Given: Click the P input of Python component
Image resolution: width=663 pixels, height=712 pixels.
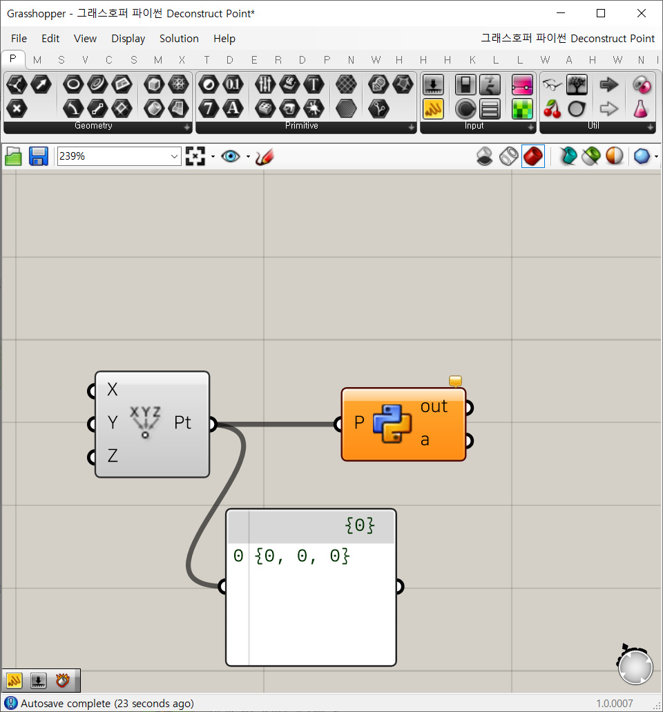Looking at the screenshot, I should click(x=359, y=423).
